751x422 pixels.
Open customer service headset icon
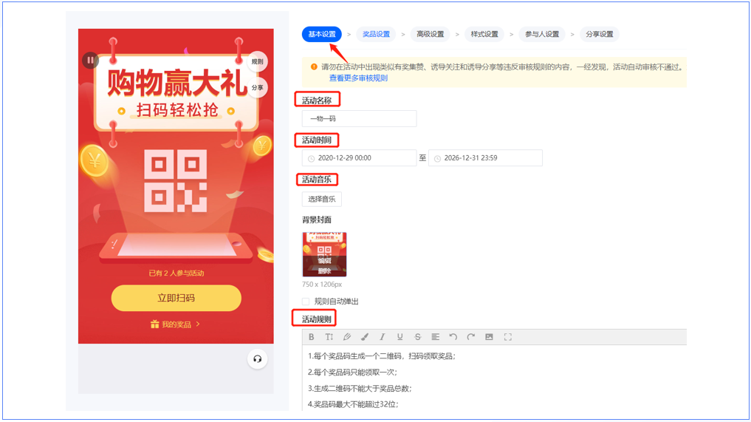(x=257, y=359)
